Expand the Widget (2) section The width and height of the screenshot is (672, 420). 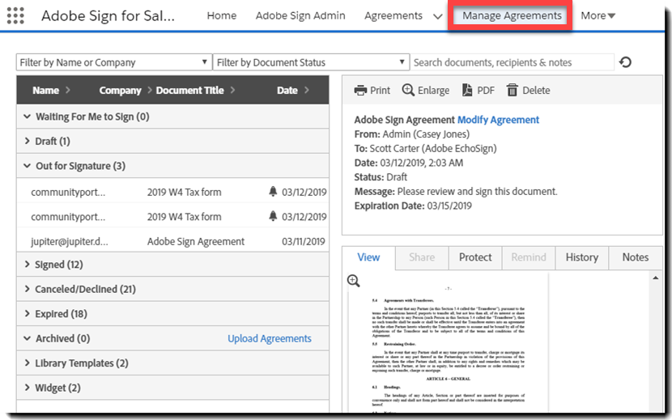click(x=27, y=388)
